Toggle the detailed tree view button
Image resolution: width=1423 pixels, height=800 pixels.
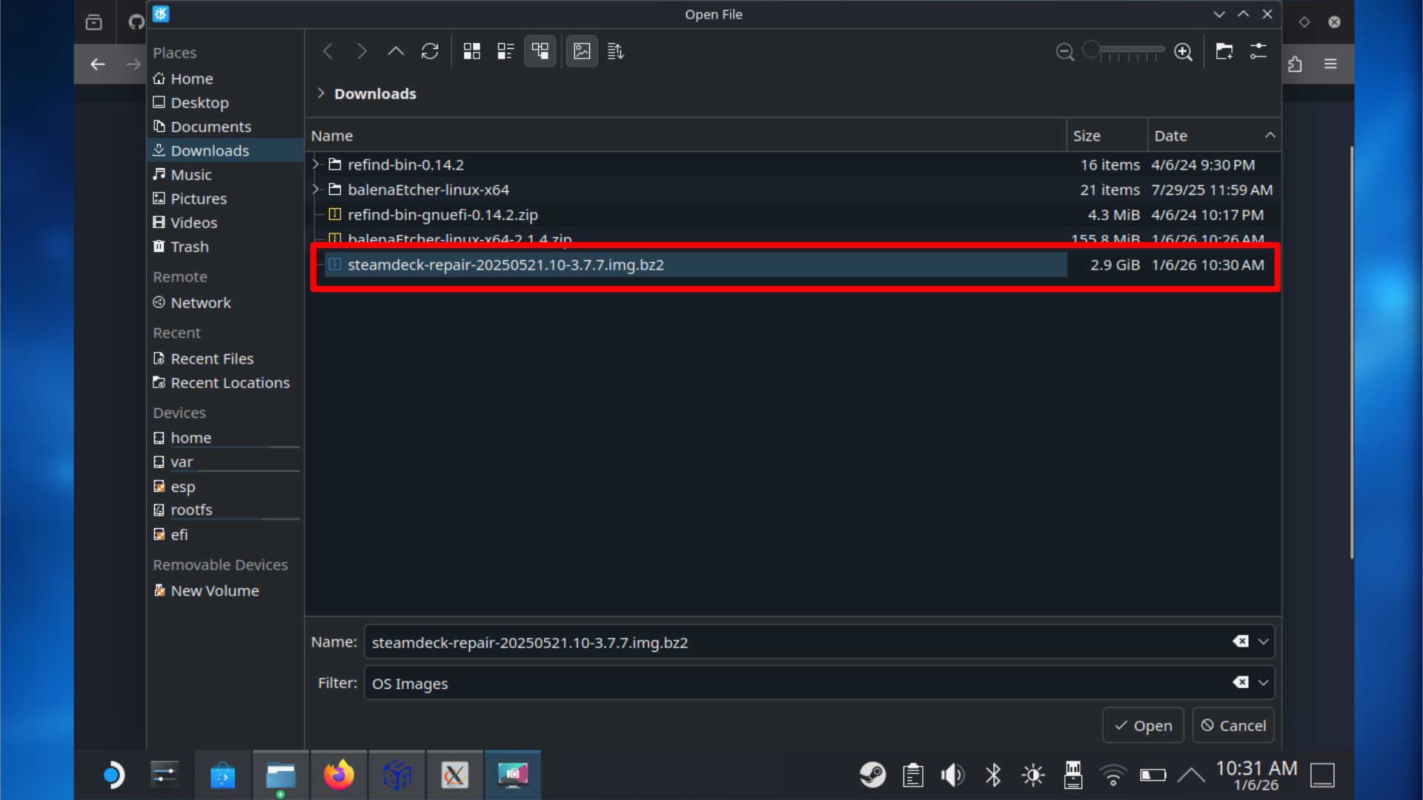540,51
